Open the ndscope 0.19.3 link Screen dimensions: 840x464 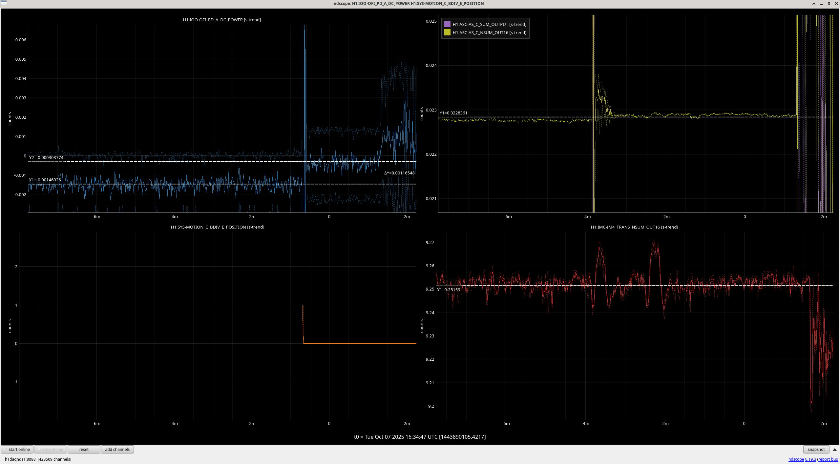click(802, 459)
